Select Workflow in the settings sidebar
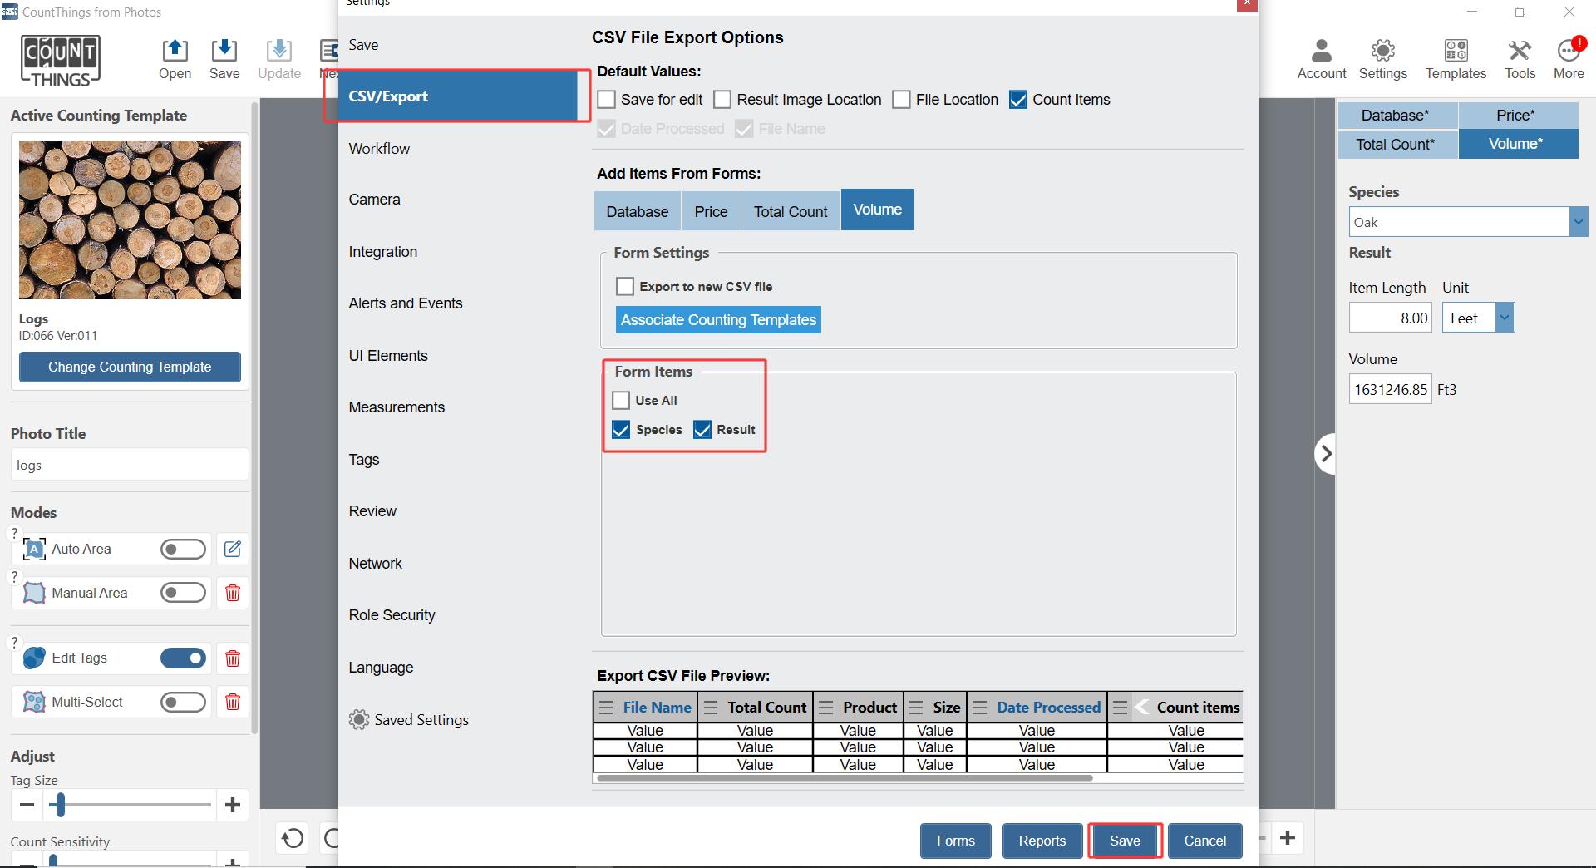The height and width of the screenshot is (868, 1596). [x=379, y=149]
